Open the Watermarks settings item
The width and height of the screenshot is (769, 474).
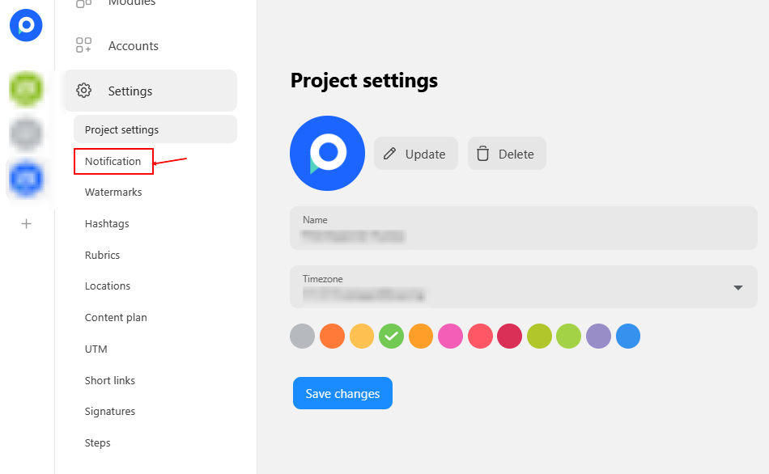click(x=113, y=193)
